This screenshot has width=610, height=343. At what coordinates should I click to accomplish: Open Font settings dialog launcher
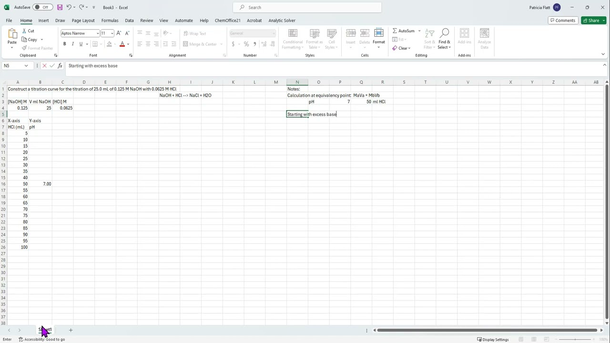click(131, 55)
